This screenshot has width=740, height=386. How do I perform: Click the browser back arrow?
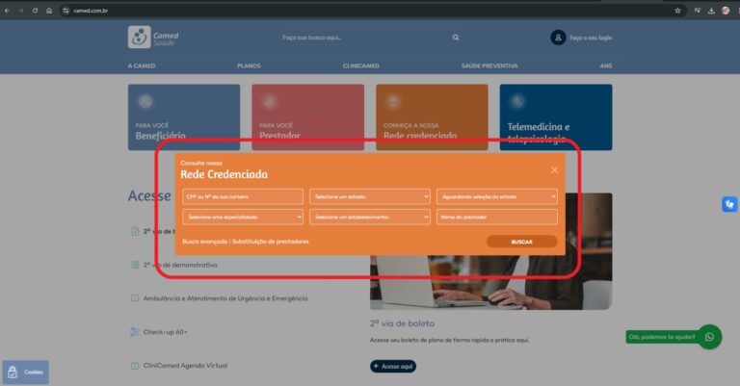tap(7, 11)
